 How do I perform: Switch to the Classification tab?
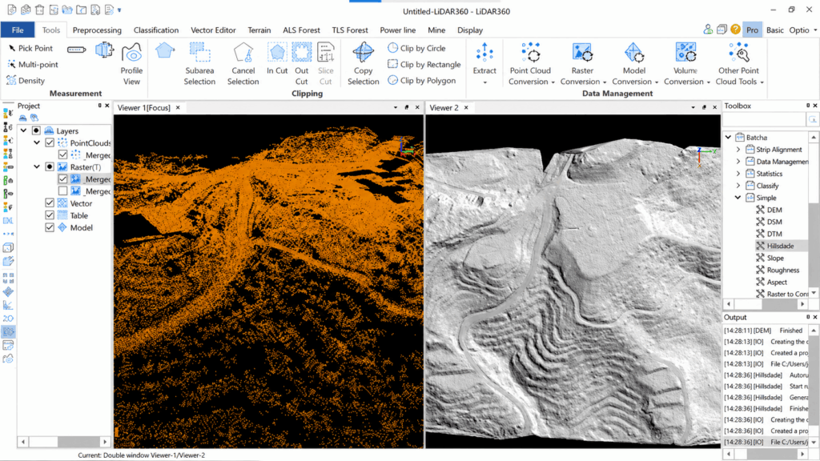point(156,30)
